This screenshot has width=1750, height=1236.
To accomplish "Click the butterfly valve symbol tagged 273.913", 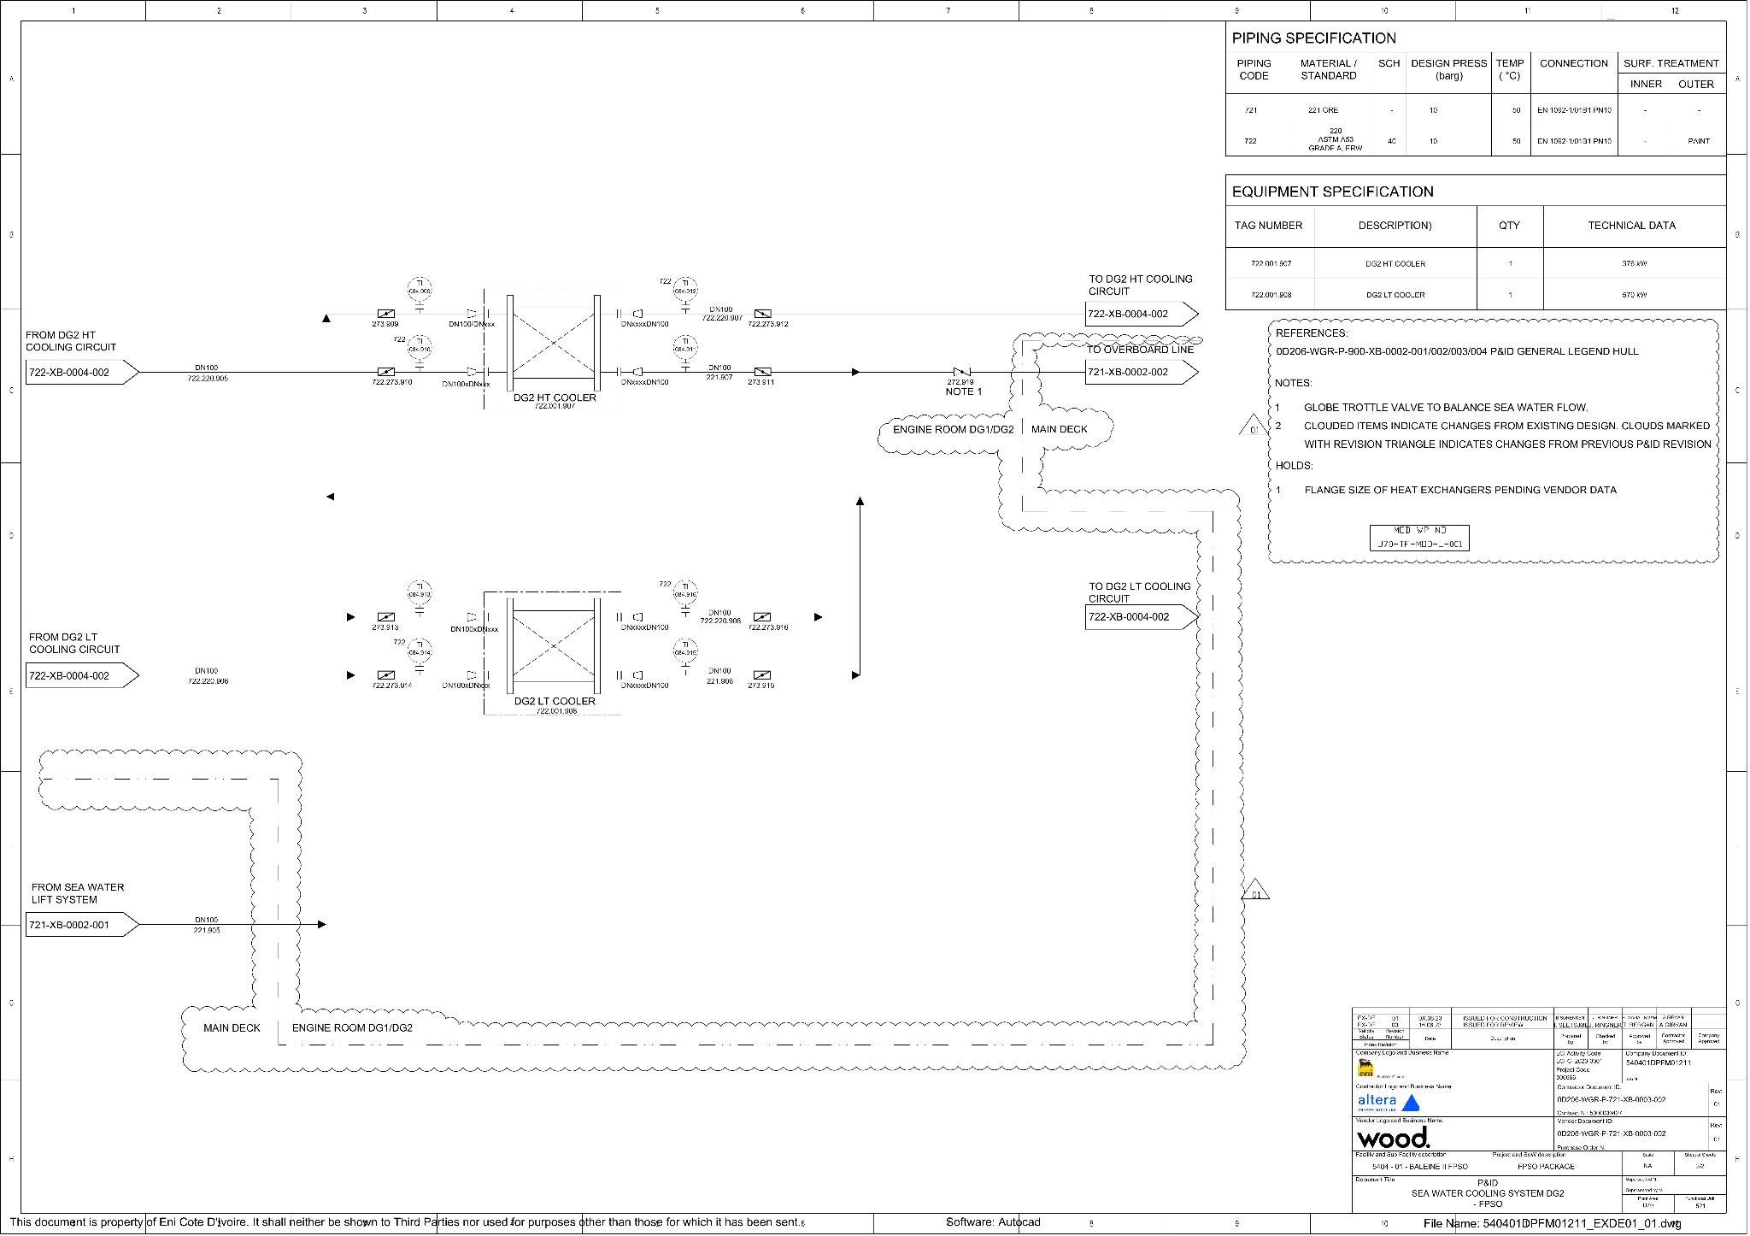I will 386,616.
